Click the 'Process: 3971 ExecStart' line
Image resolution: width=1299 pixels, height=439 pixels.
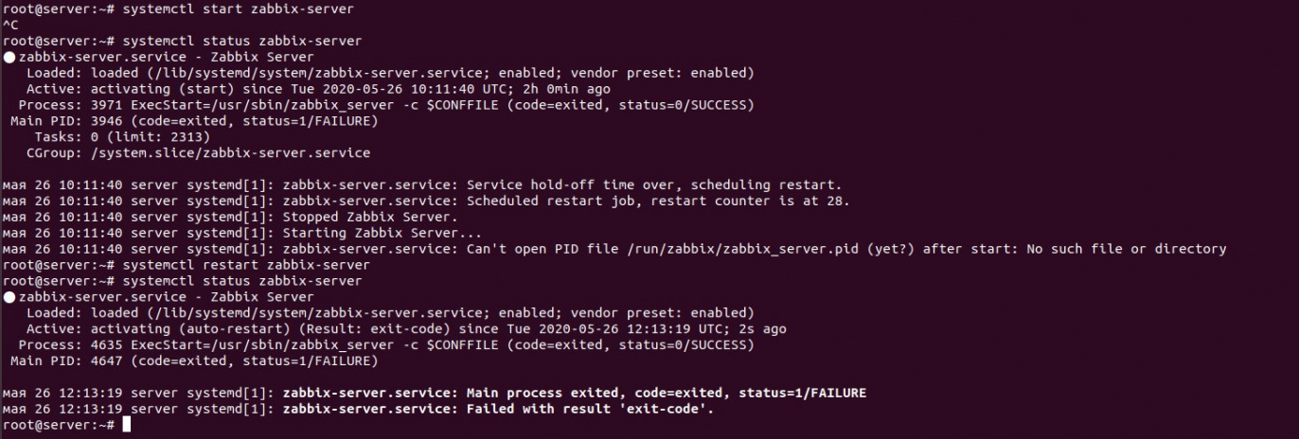tap(386, 105)
